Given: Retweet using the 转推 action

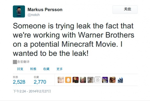Looking at the screenshot, I should point(33,69).
